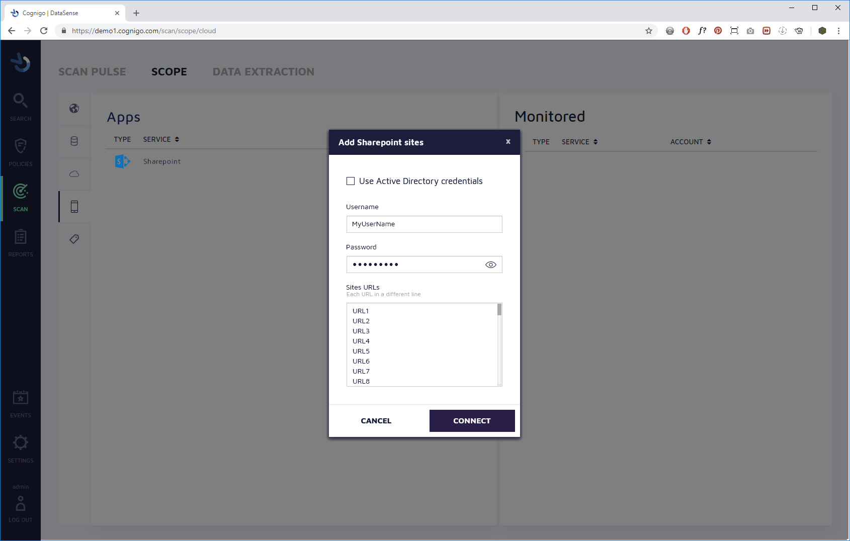Open the Search section in sidebar
The height and width of the screenshot is (541, 850).
(x=20, y=107)
